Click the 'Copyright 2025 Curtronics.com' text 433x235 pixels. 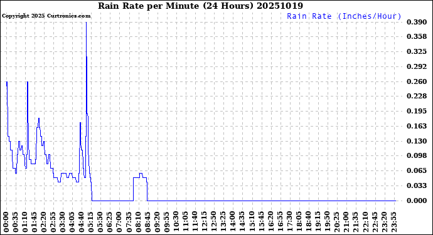pos(46,16)
